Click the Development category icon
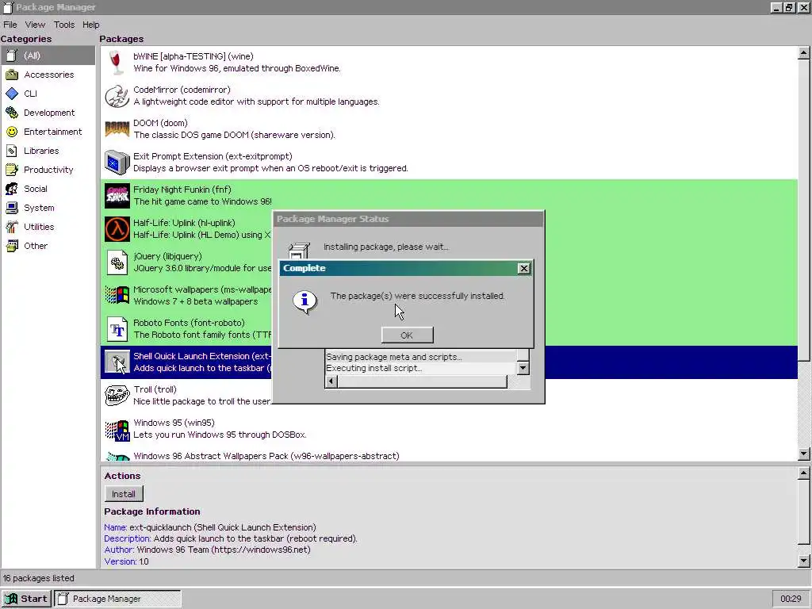The image size is (812, 609). point(12,113)
